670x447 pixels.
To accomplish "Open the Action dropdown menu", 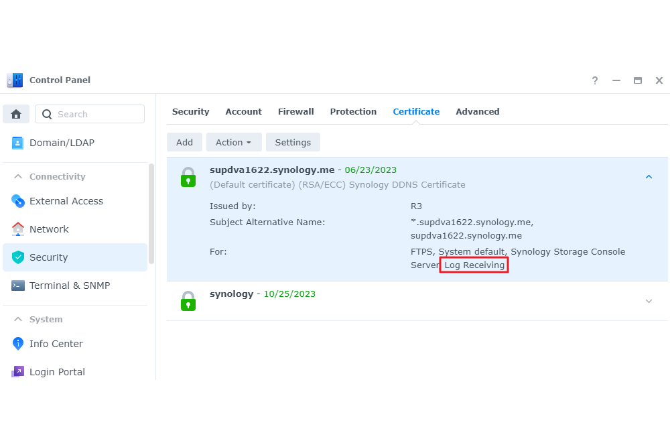I will click(234, 142).
